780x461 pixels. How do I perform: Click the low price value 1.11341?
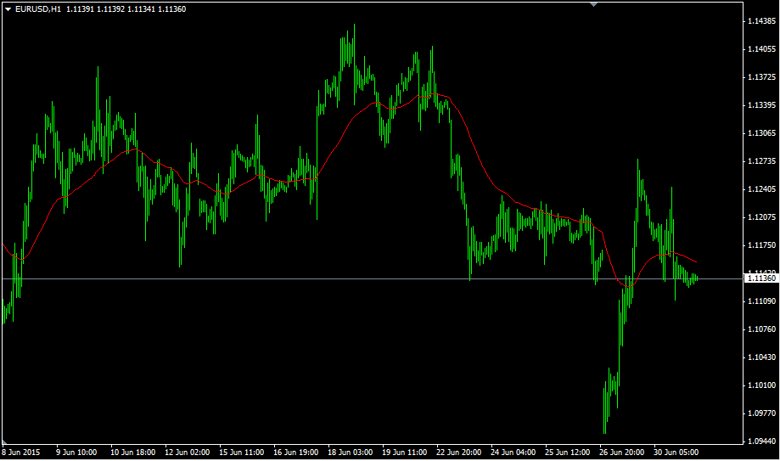[141, 9]
